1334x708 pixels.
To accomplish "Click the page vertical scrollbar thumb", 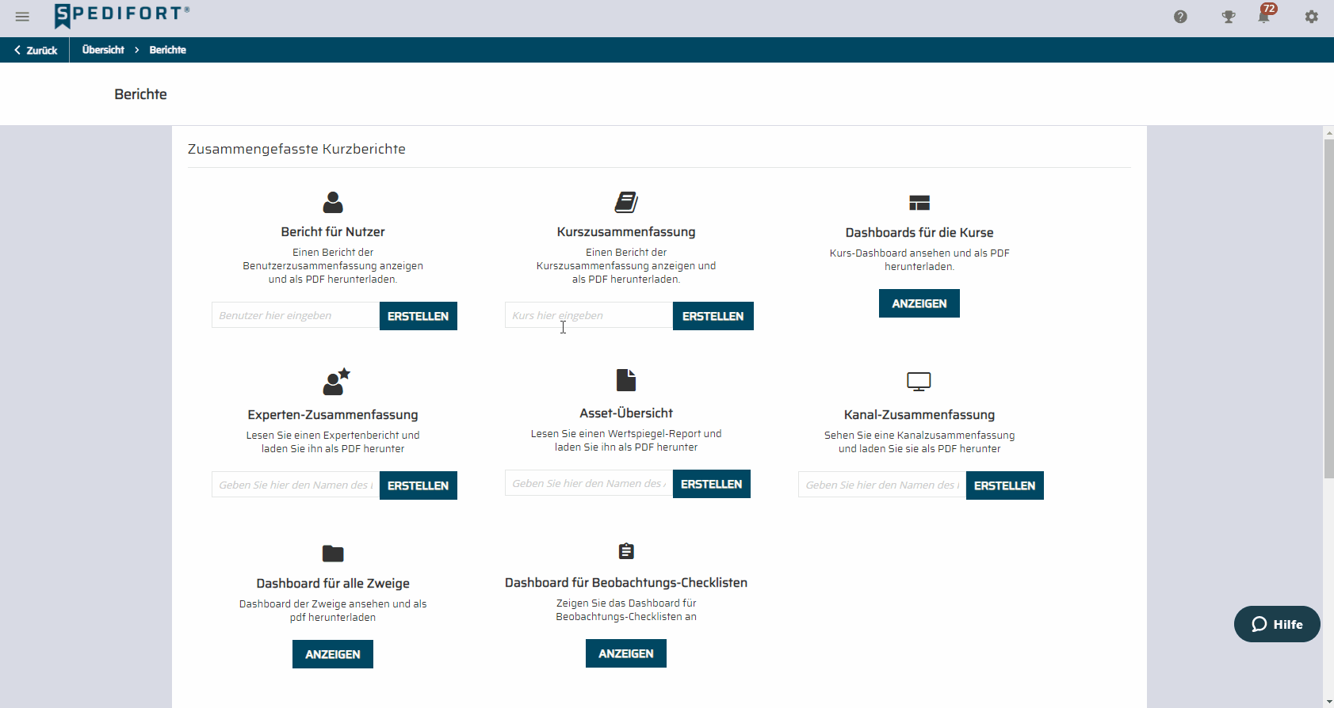I will coord(1328,309).
